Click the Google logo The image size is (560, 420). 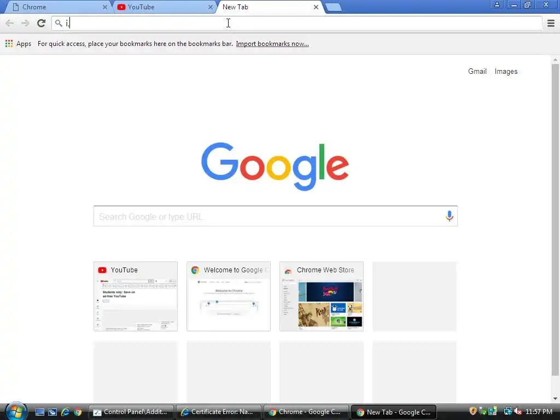pos(275,166)
